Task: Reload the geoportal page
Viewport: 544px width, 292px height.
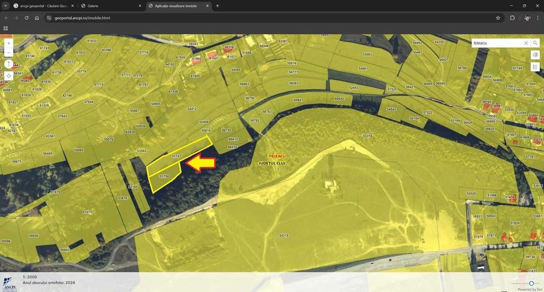Action: coord(27,18)
